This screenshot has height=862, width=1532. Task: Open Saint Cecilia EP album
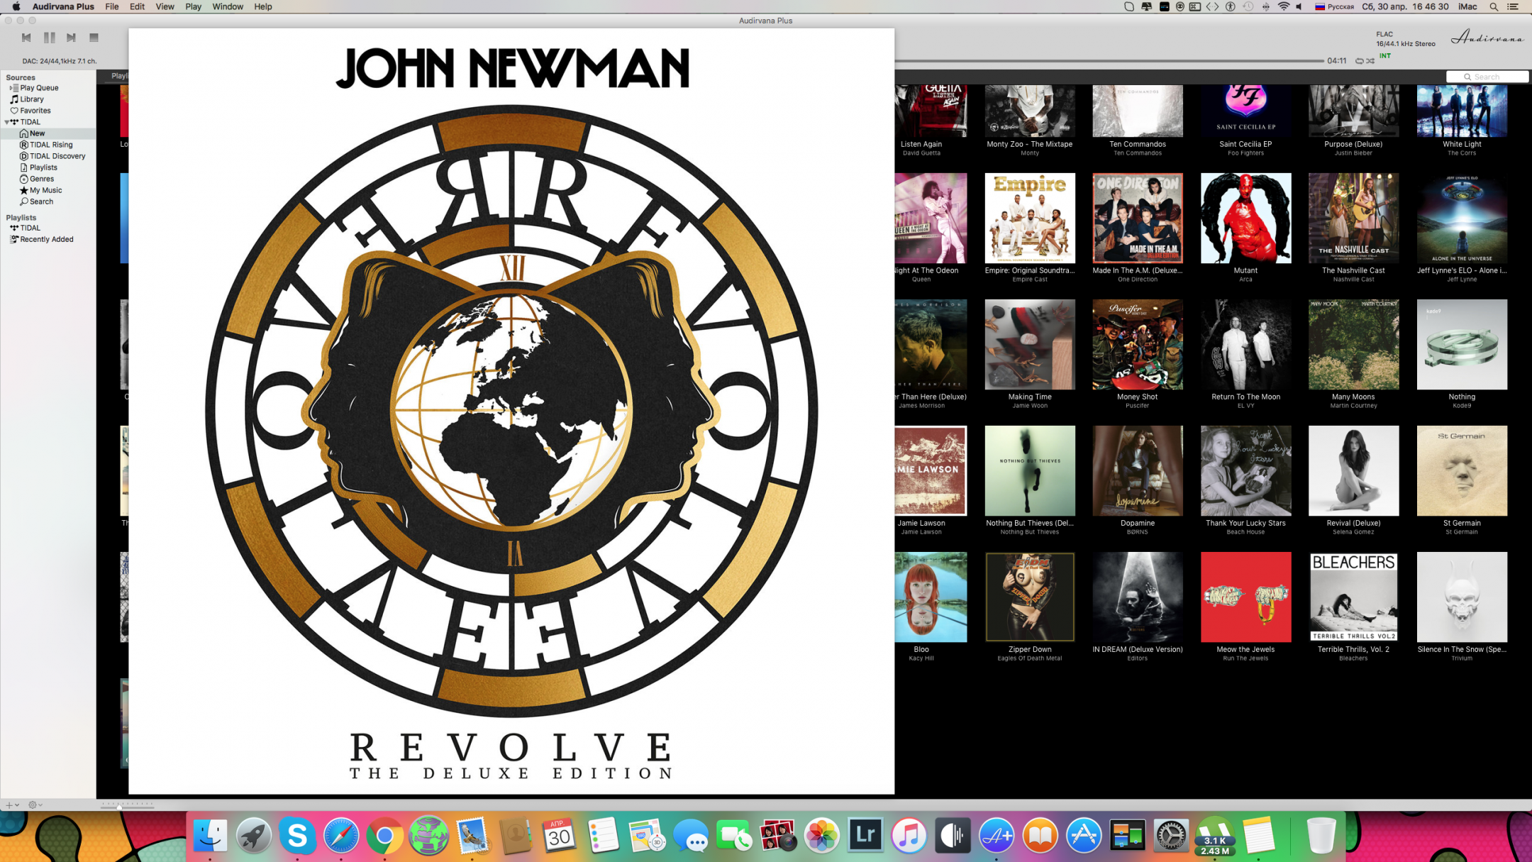coord(1245,111)
